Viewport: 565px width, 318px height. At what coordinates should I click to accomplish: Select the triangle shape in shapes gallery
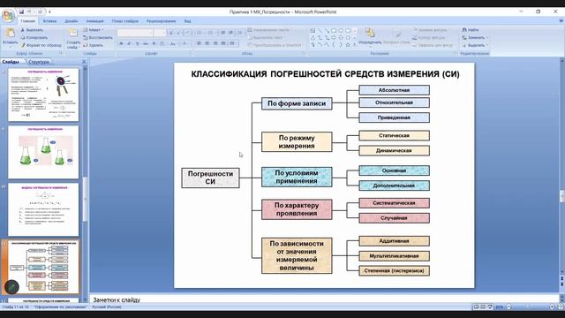[313, 37]
